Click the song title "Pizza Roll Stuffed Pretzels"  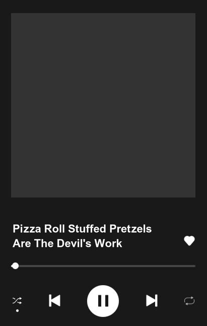coord(82,229)
